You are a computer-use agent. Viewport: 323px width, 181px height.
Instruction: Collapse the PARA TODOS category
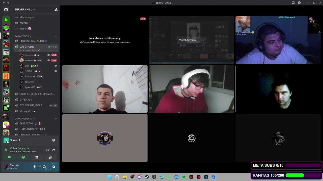(x=23, y=36)
